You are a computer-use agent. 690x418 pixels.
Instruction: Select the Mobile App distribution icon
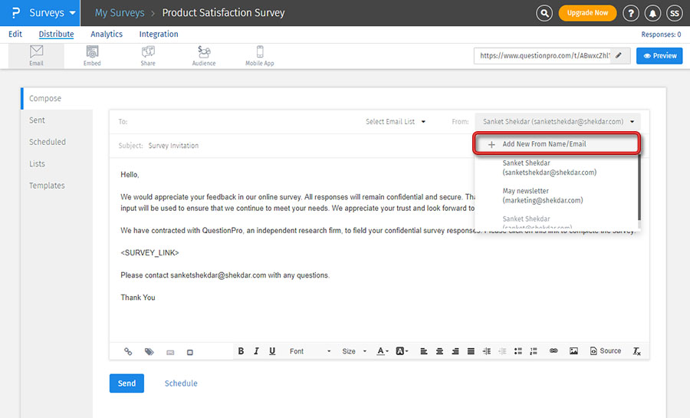click(259, 55)
